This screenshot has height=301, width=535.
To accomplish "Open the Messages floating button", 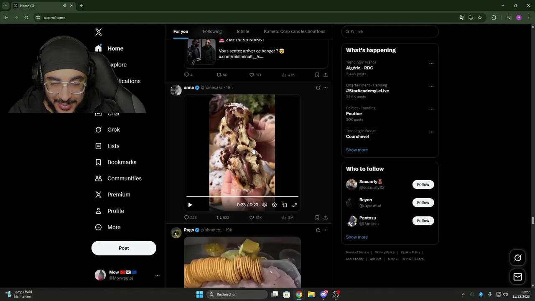I will (x=517, y=277).
